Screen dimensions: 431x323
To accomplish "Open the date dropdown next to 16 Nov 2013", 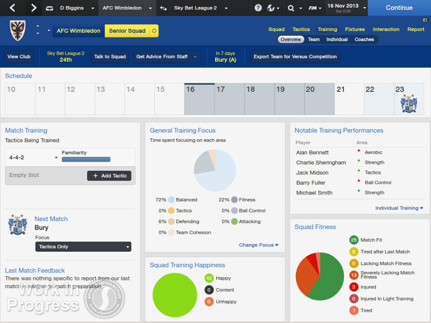I will click(x=364, y=8).
